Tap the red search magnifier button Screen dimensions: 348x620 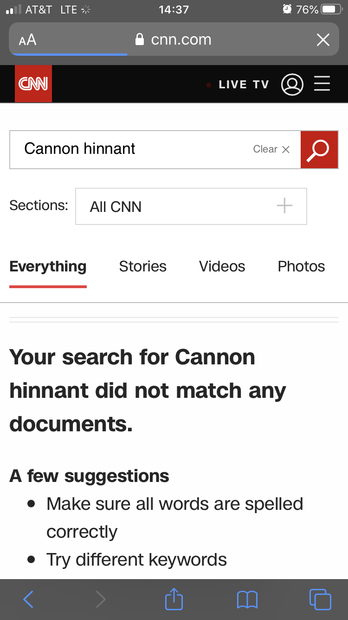[319, 150]
